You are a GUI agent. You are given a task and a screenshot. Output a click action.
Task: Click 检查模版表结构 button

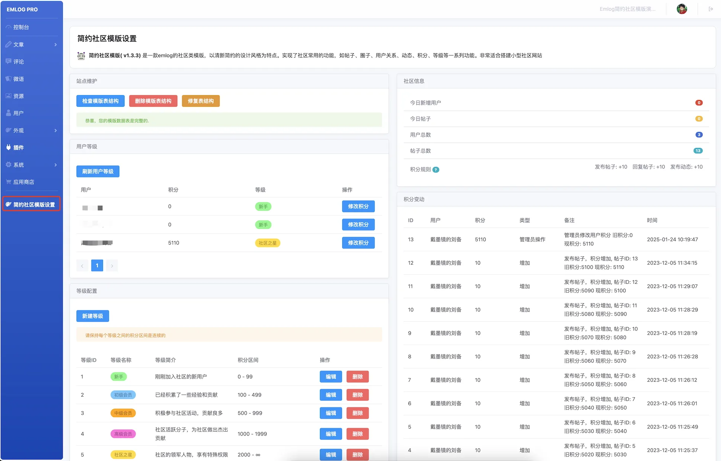pos(100,101)
